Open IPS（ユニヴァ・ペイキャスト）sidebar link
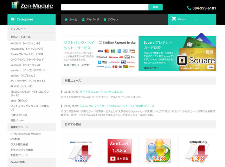225x167 pixels. tap(28, 81)
